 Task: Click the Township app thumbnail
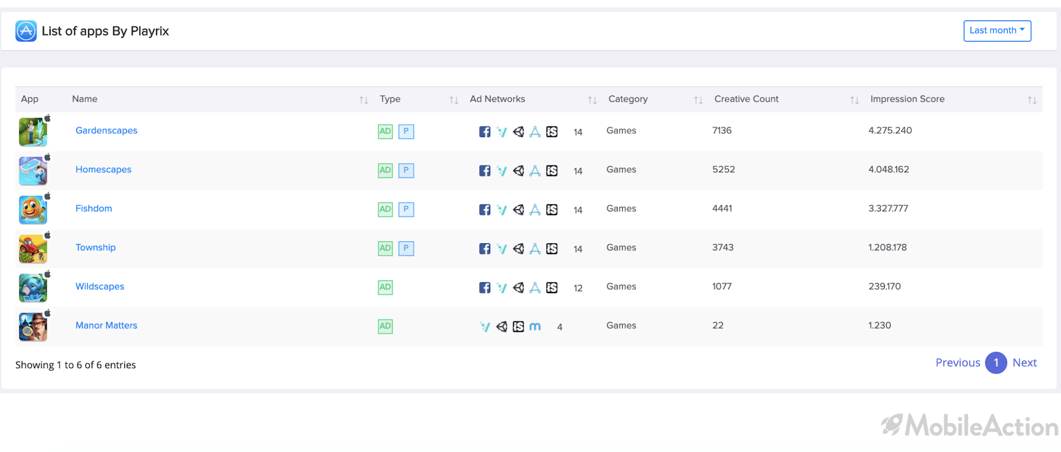coord(33,250)
